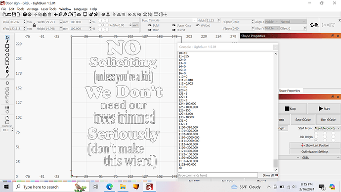Open the Grid Array tool
This screenshot has height=192, width=341.
point(7,107)
